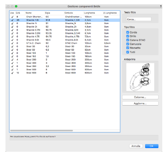Toggle the Carrucola checkbox
This screenshot has height=155, width=167.
[128, 44]
